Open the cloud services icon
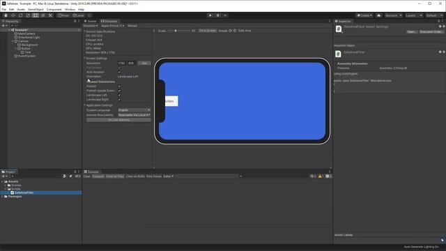 pos(378,15)
